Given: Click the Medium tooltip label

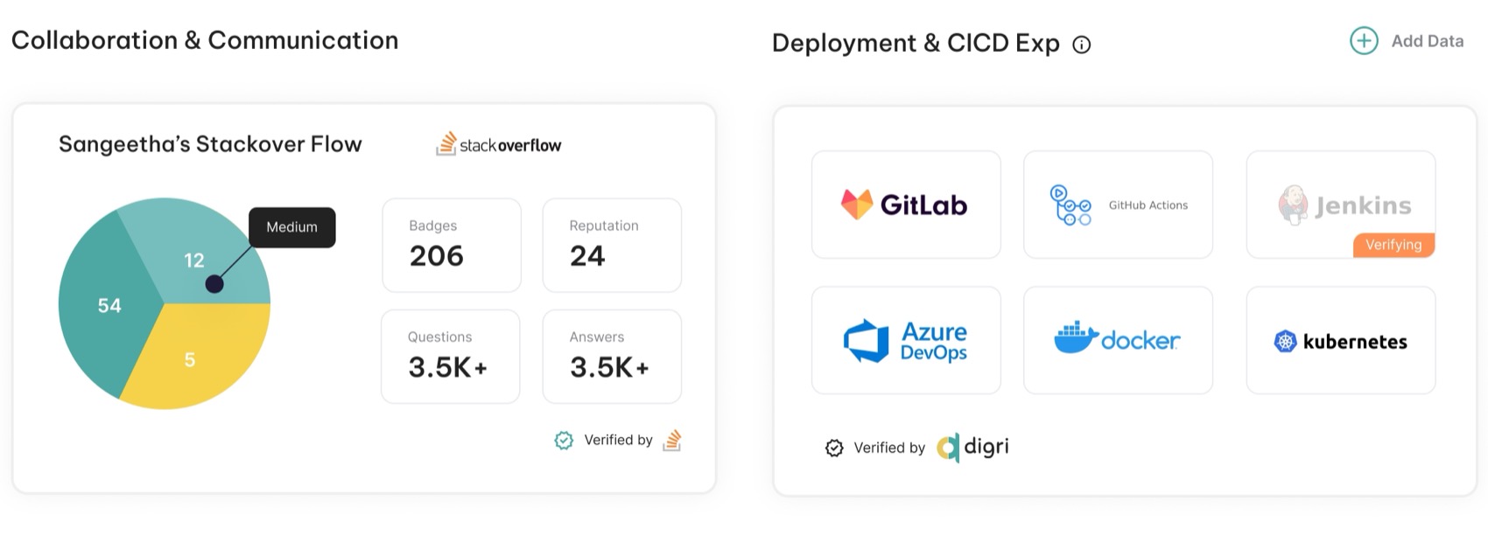Looking at the screenshot, I should click(x=291, y=227).
